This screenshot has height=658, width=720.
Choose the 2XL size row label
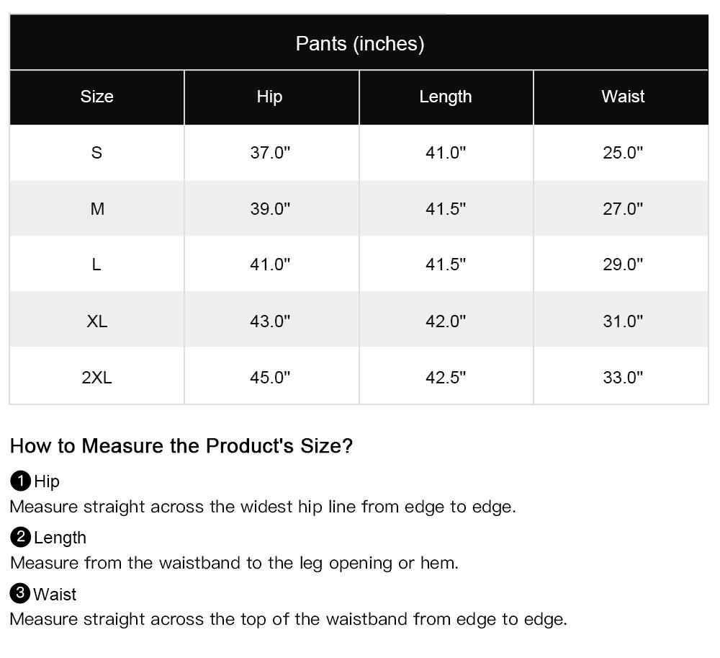[x=97, y=378]
